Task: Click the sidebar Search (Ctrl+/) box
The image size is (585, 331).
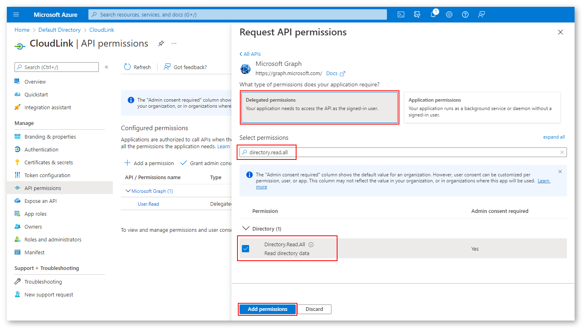Action: pos(57,67)
